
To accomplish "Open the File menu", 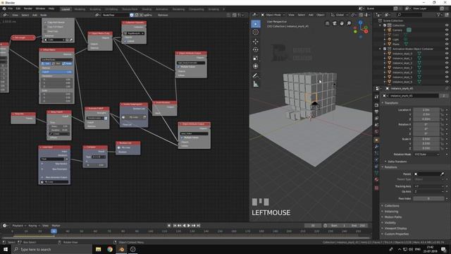I will click(11, 8).
